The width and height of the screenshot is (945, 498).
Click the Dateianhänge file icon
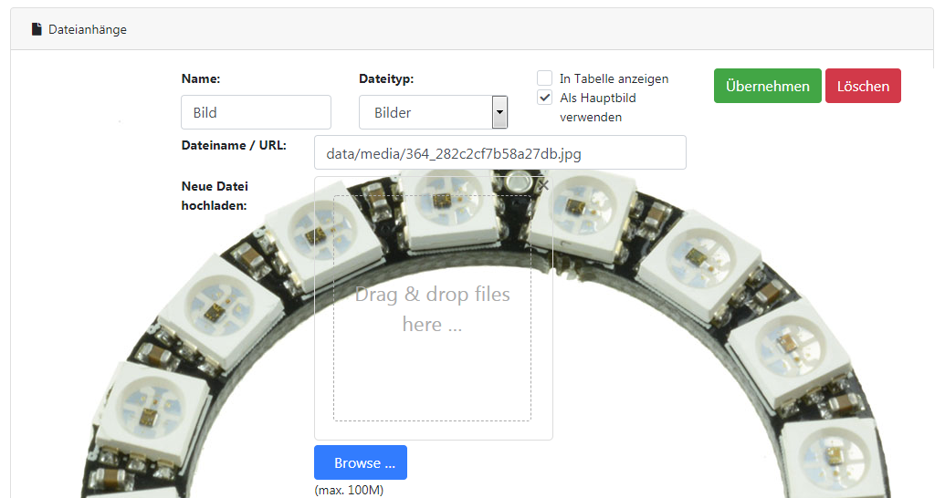point(37,29)
